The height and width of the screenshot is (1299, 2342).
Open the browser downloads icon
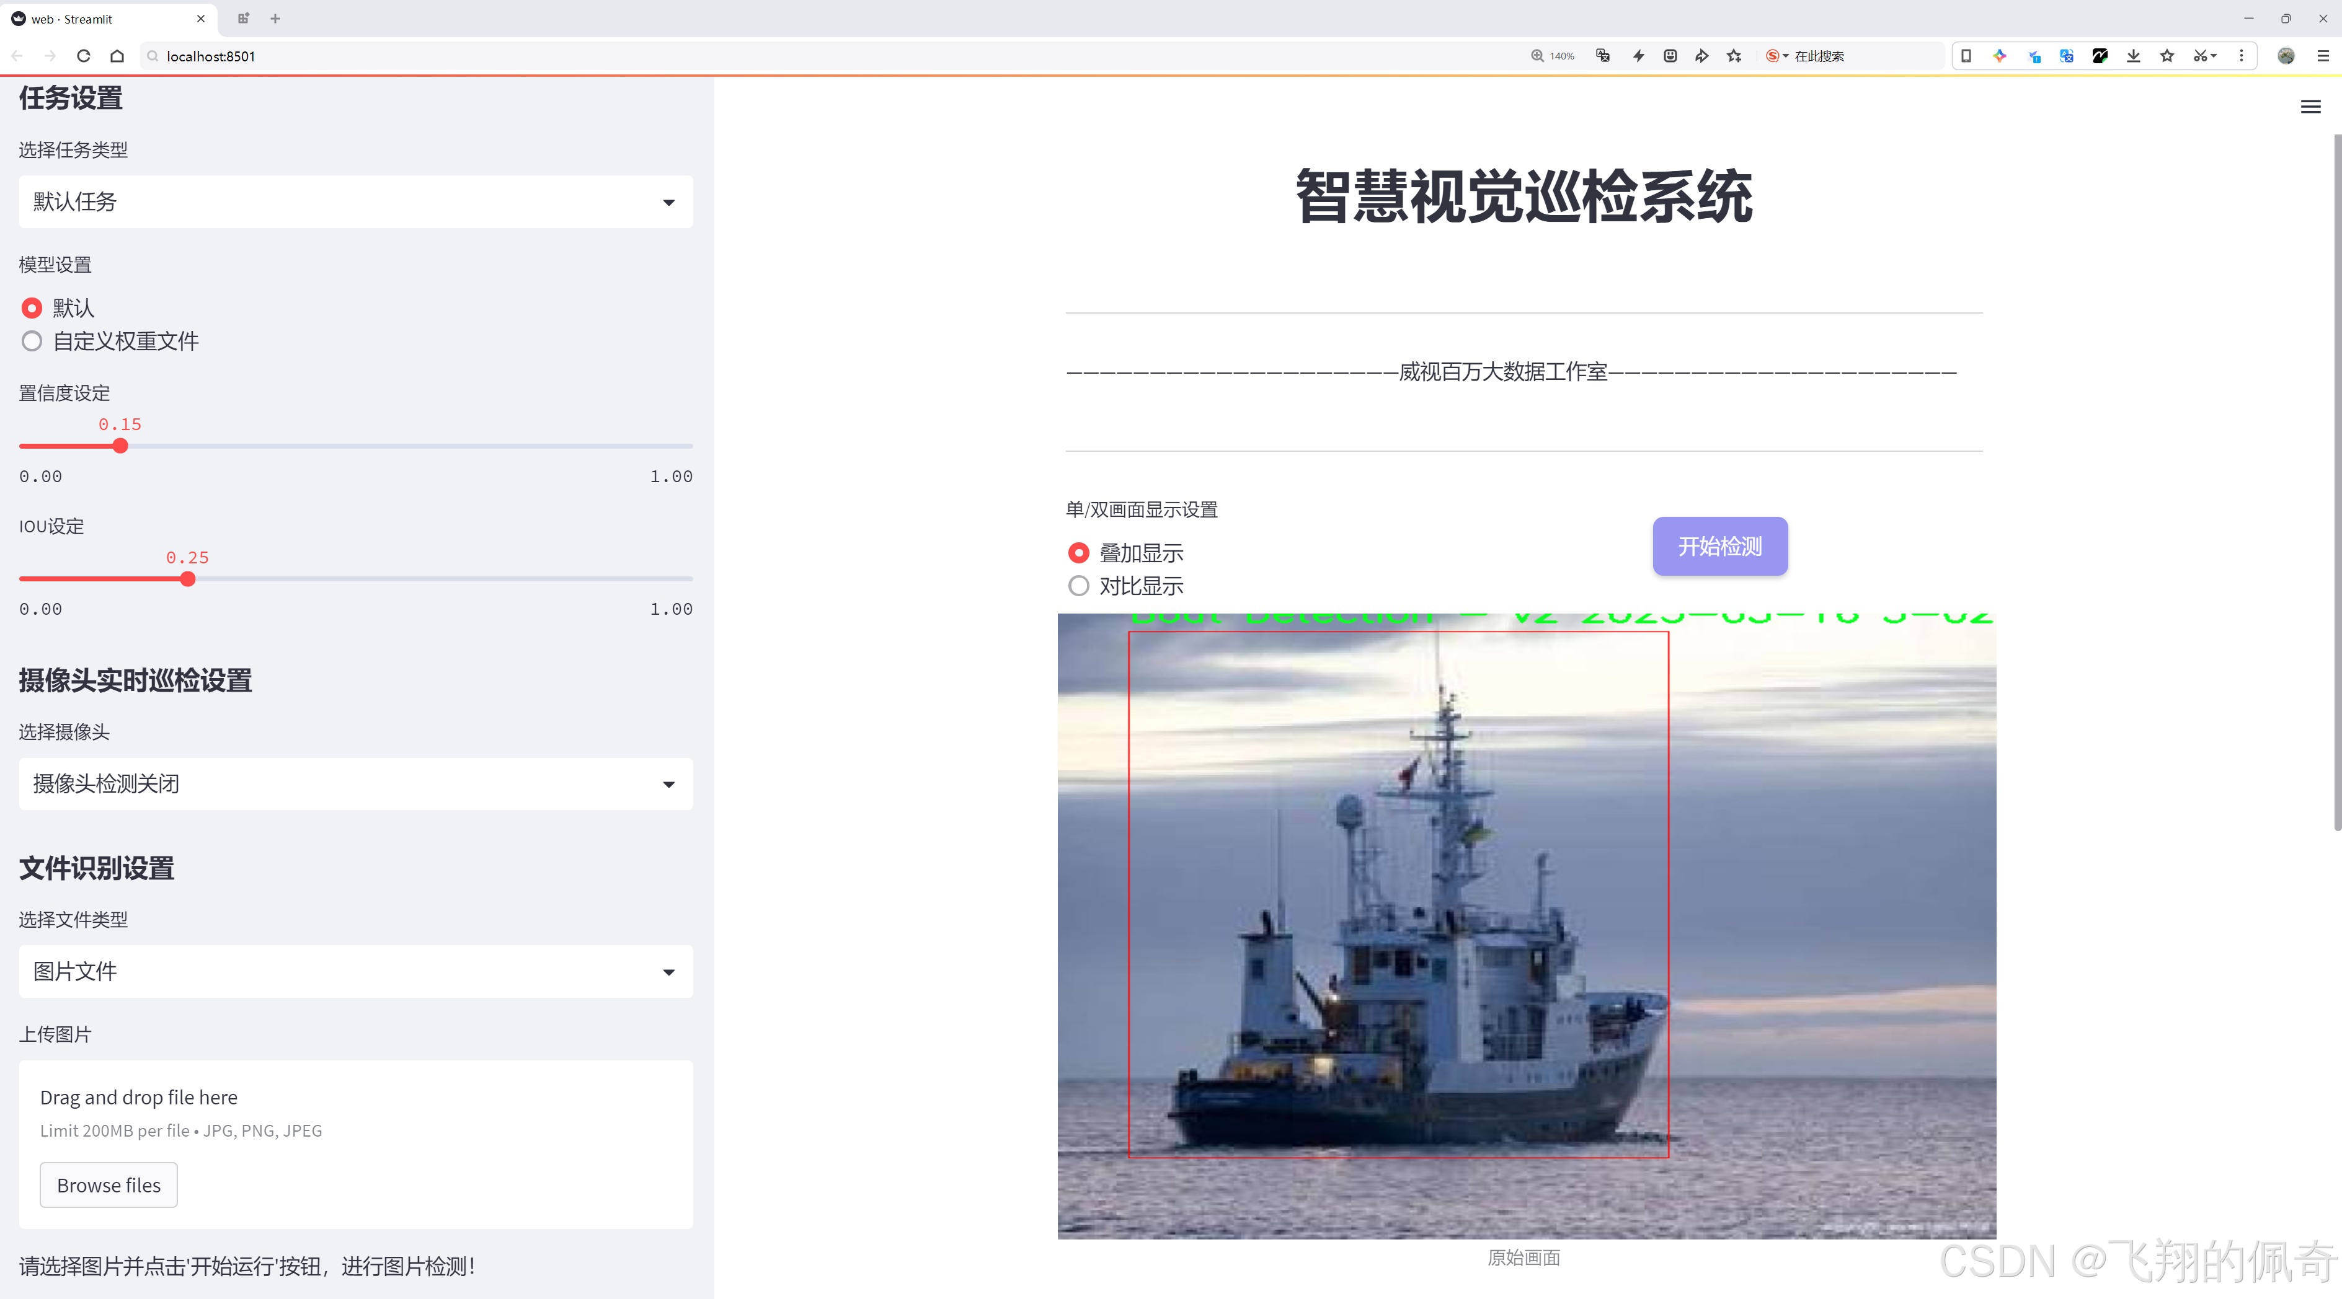coord(2134,56)
